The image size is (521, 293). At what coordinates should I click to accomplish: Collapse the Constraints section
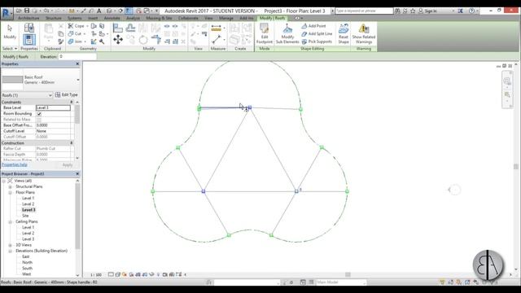[x=72, y=102]
